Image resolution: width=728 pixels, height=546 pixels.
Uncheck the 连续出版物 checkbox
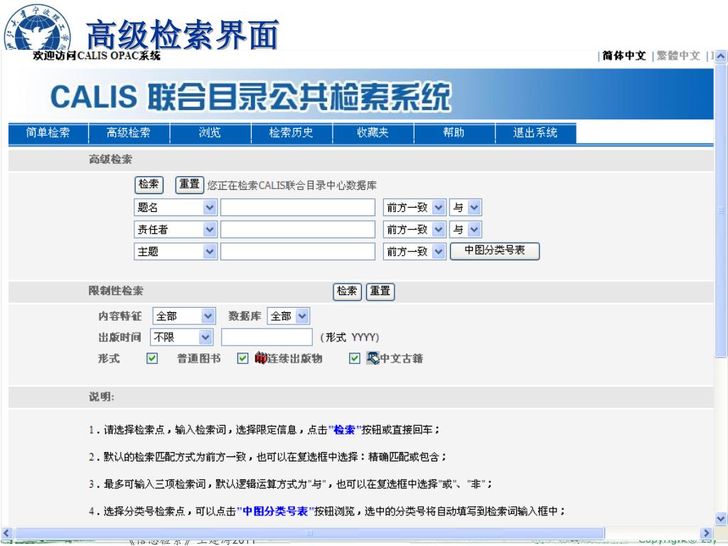(x=242, y=358)
